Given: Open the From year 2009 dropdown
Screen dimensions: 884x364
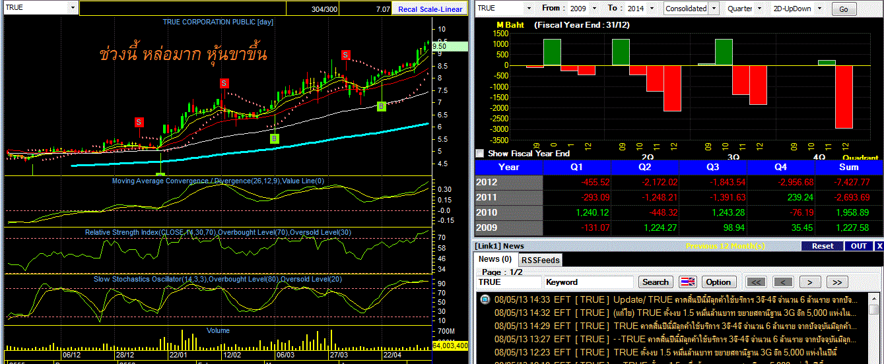Looking at the screenshot, I should pyautogui.click(x=594, y=8).
